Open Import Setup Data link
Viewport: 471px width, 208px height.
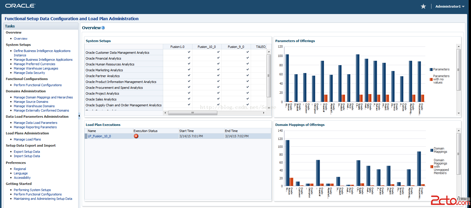27,156
